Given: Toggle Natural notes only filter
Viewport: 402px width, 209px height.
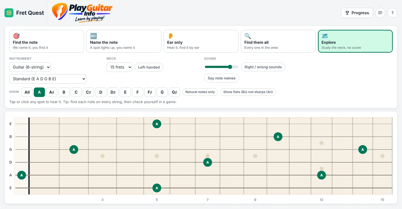Looking at the screenshot, I should (x=200, y=92).
